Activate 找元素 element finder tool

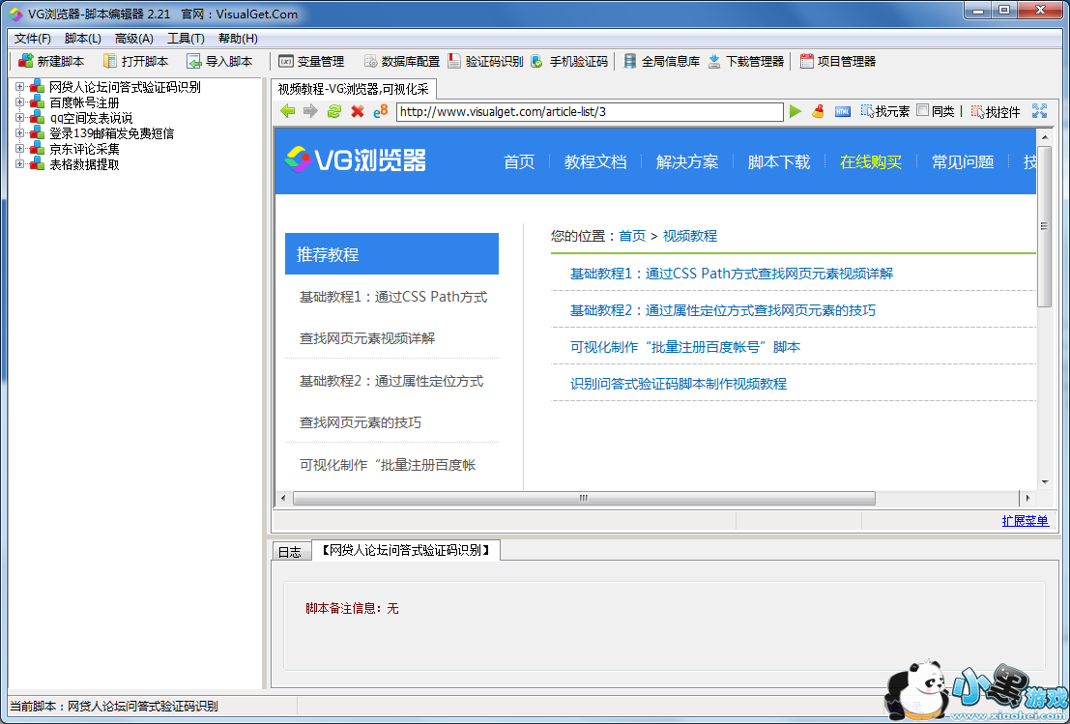(x=885, y=111)
